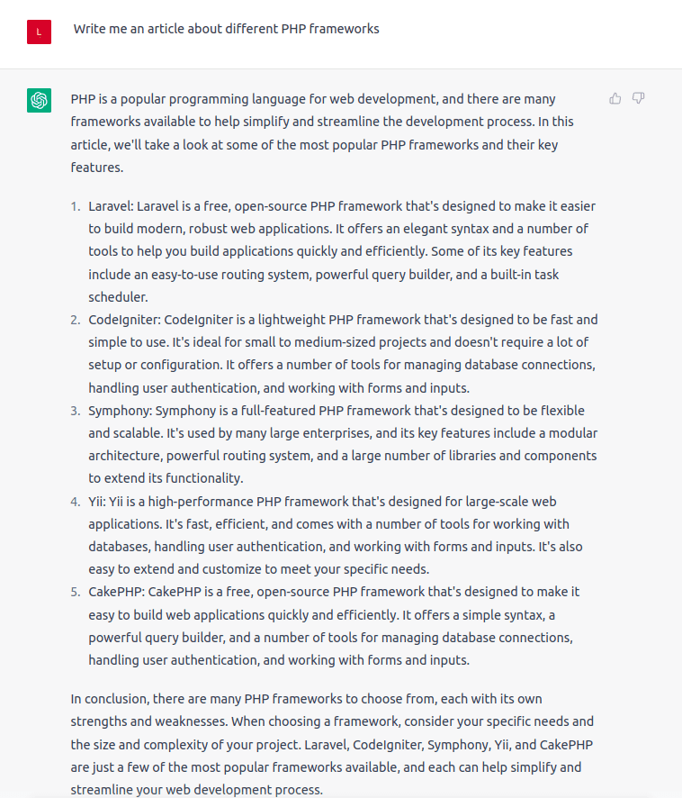Click the thumbs up feedback icon
This screenshot has height=798, width=682.
(x=615, y=98)
